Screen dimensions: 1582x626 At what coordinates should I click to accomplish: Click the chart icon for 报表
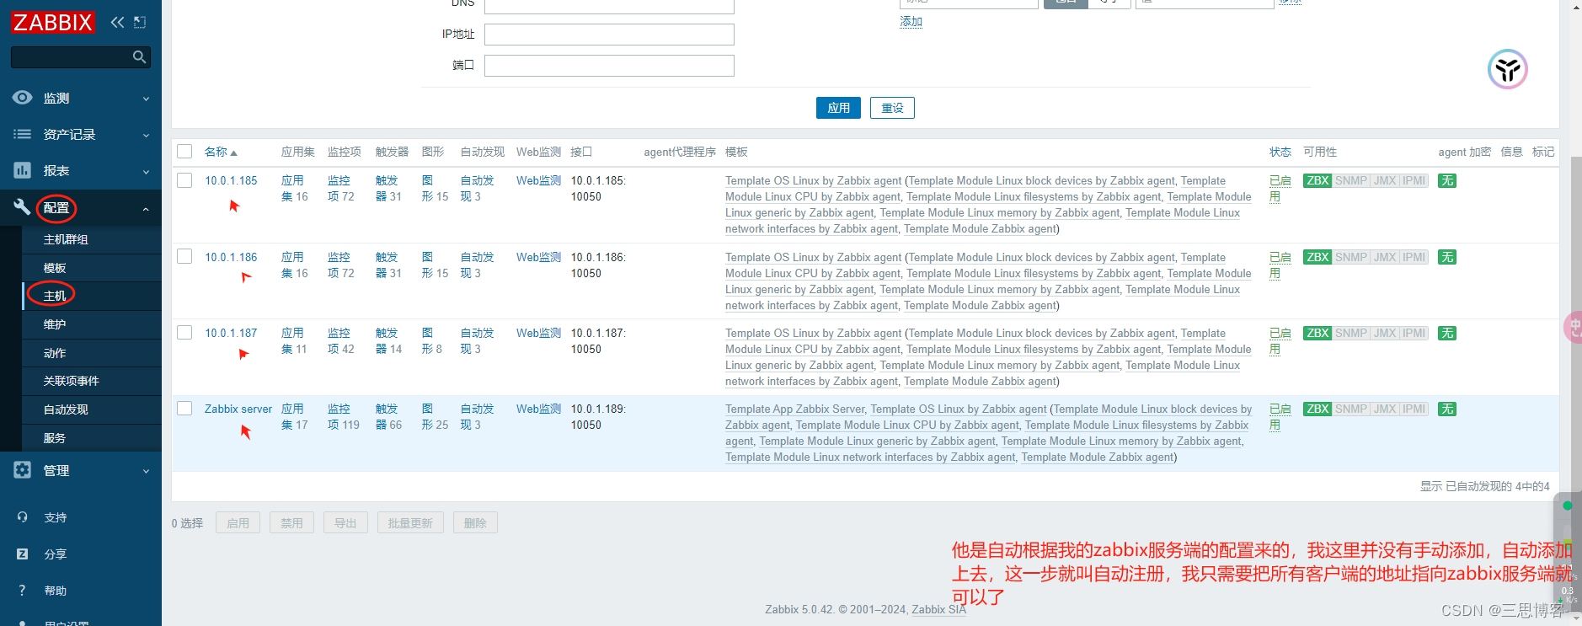point(23,170)
